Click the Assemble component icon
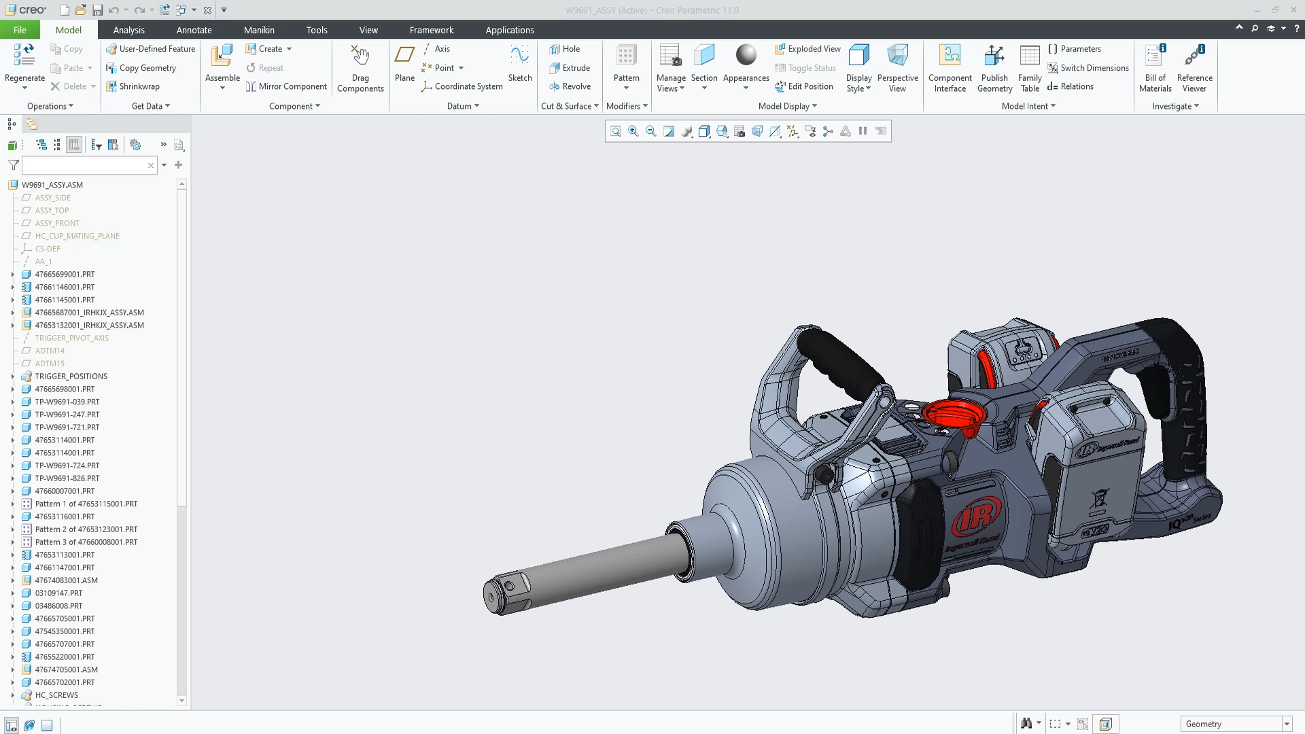The width and height of the screenshot is (1305, 734). tap(222, 56)
